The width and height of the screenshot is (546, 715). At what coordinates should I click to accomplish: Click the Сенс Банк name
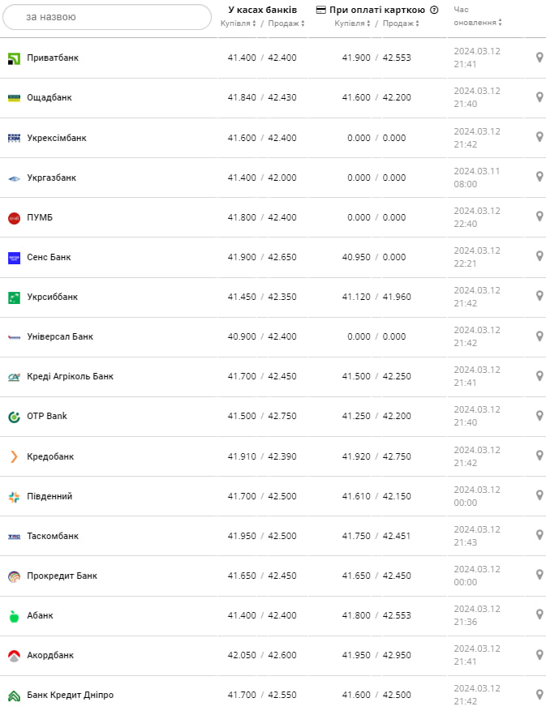tap(49, 257)
